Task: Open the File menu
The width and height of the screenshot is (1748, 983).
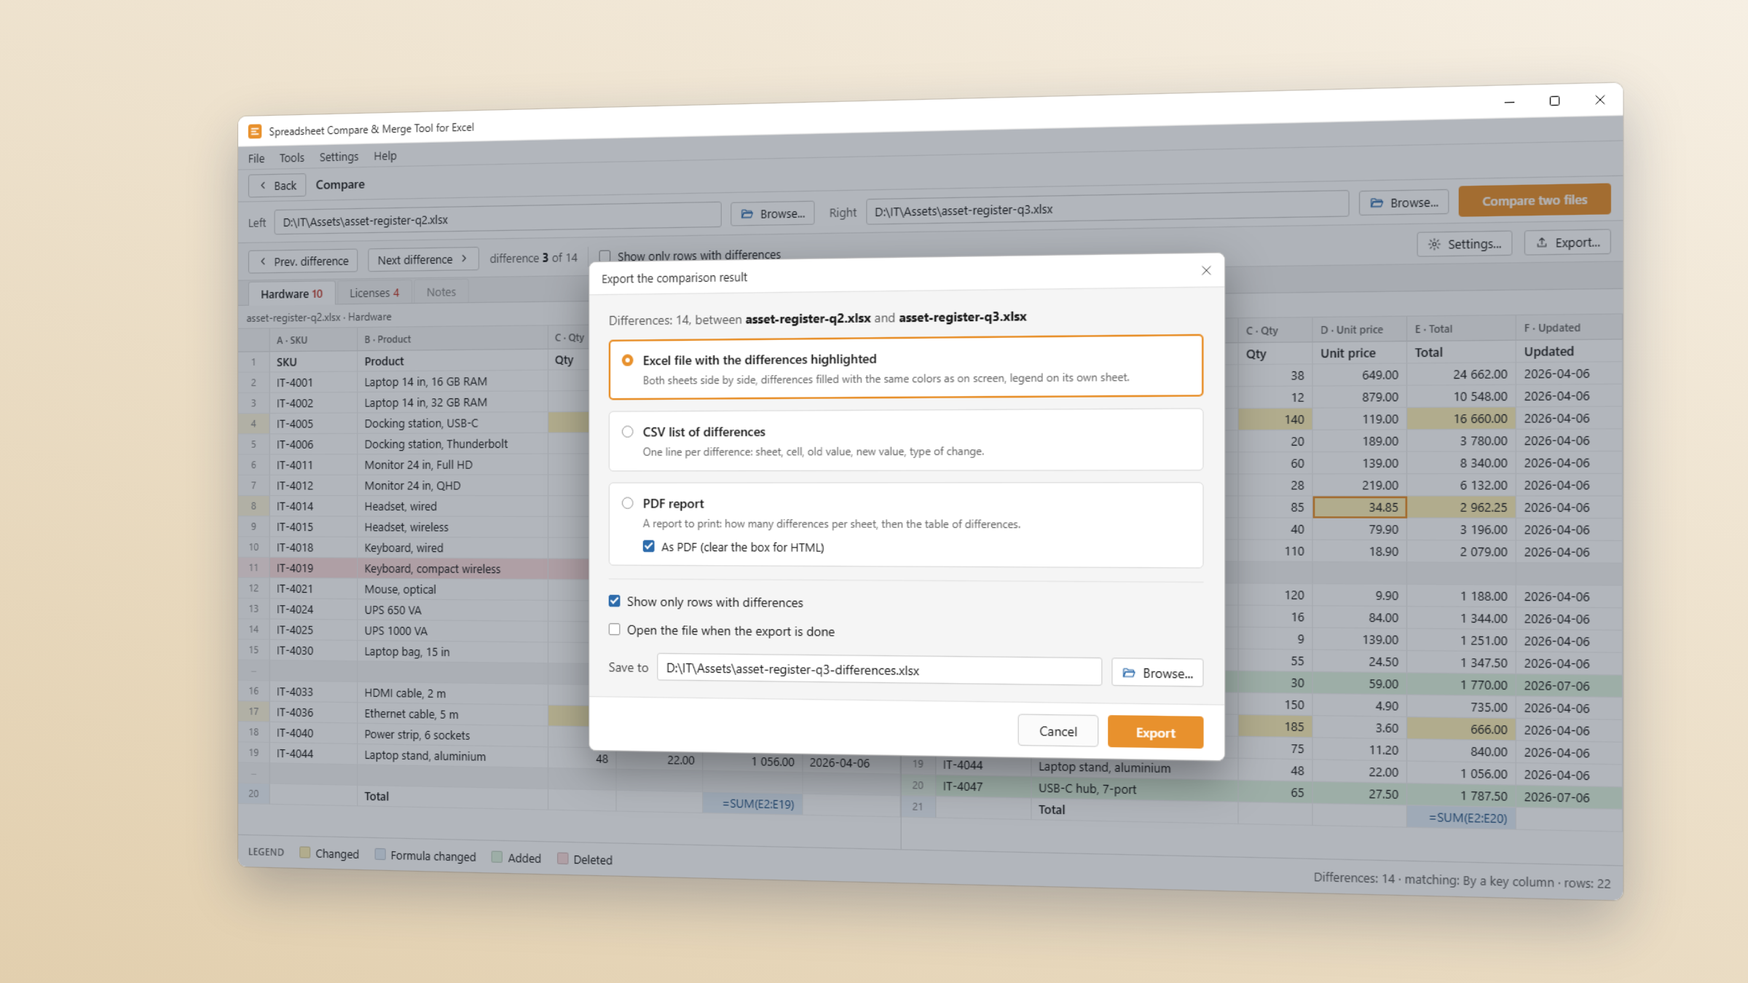Action: click(256, 158)
